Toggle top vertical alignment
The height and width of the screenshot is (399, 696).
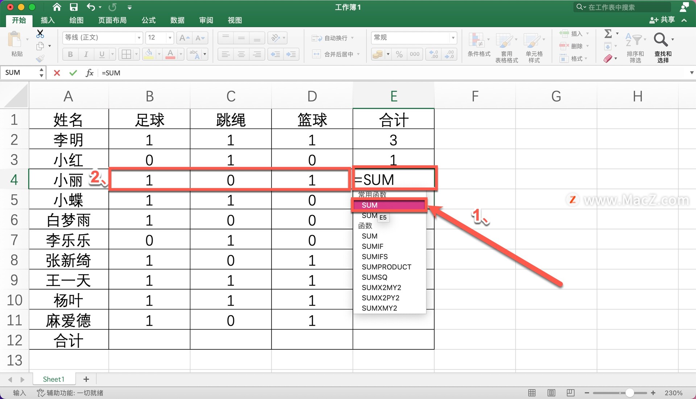(x=225, y=38)
